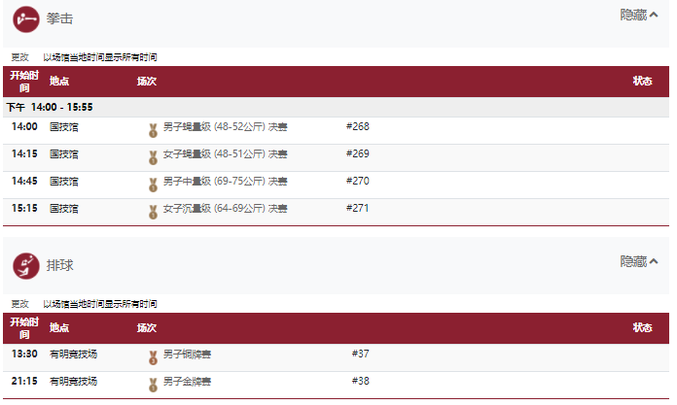Click medal icon for 男子中量级 final
The height and width of the screenshot is (405, 677).
point(153,185)
